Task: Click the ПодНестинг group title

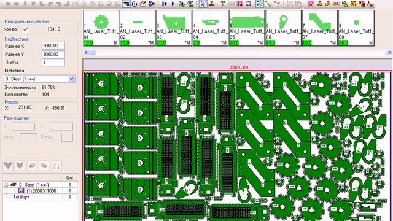Action: click(x=17, y=39)
